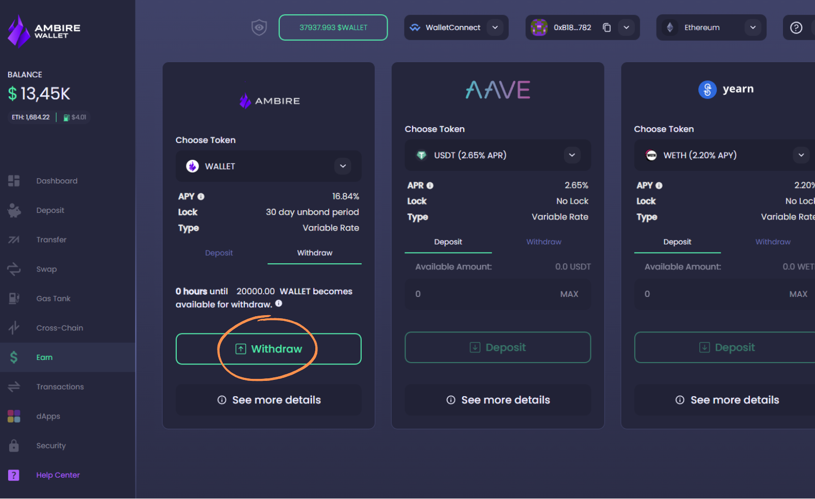Image resolution: width=815 pixels, height=499 pixels.
Task: Click info icon after available for withdraw
Action: tap(279, 303)
